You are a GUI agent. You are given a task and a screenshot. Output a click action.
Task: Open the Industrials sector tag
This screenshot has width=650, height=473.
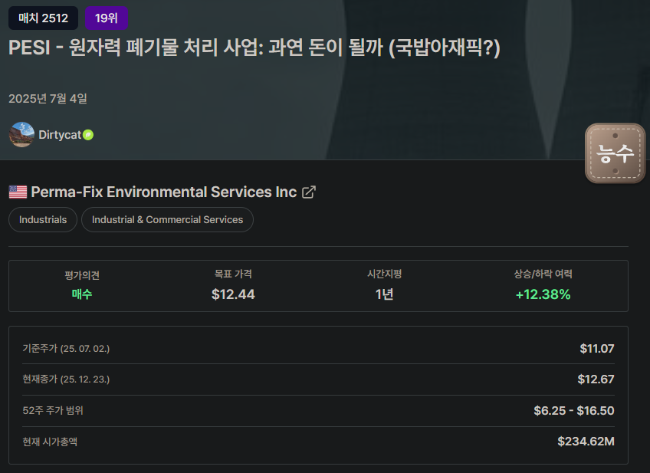(x=43, y=219)
